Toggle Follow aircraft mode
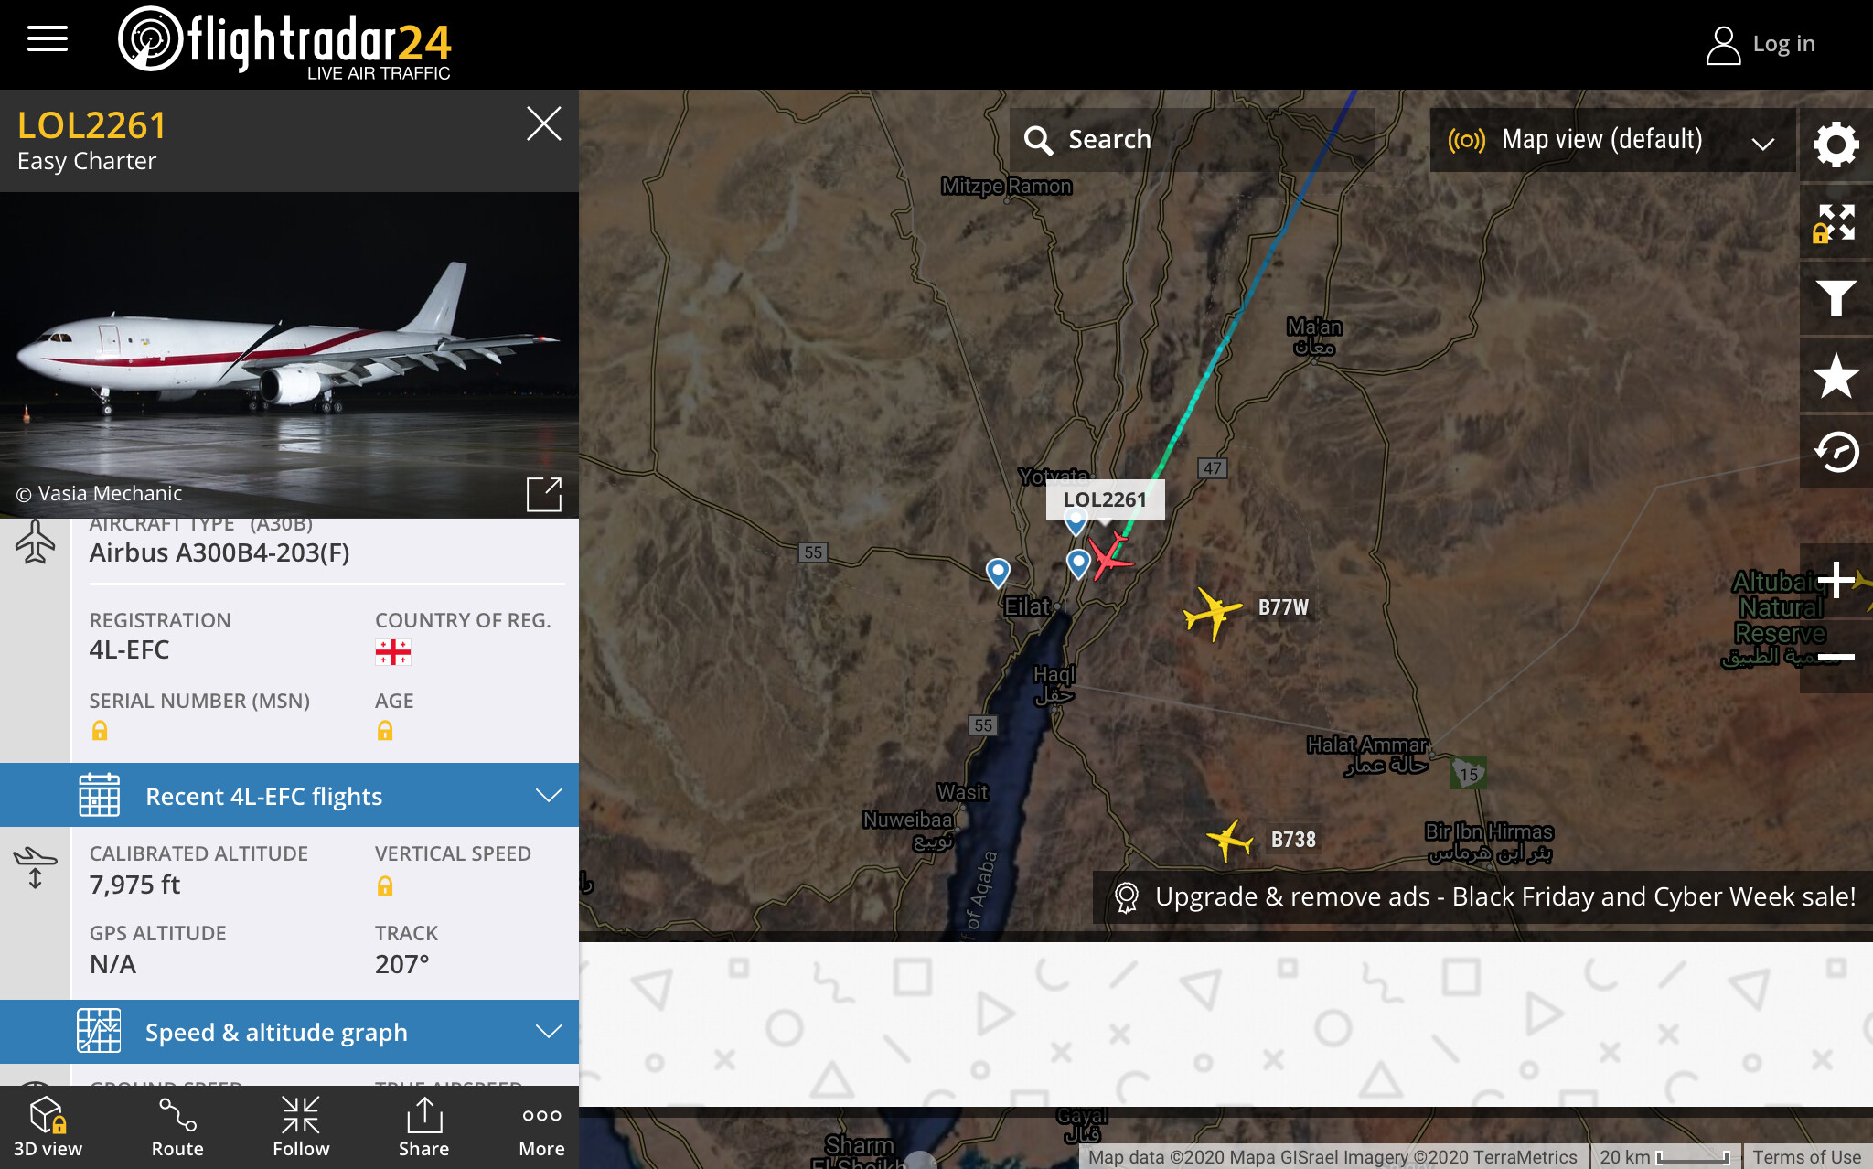Viewport: 1873px width, 1169px height. 301,1127
